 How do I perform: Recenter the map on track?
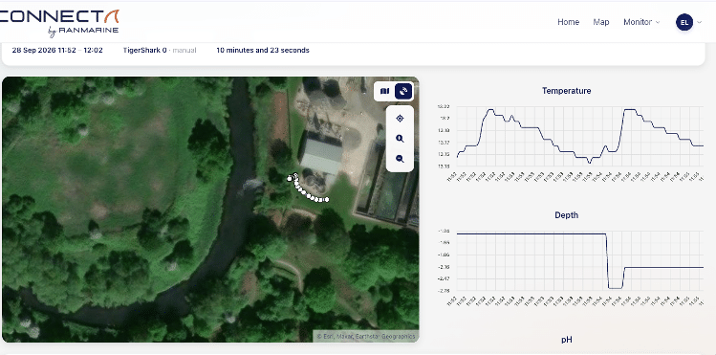400,119
